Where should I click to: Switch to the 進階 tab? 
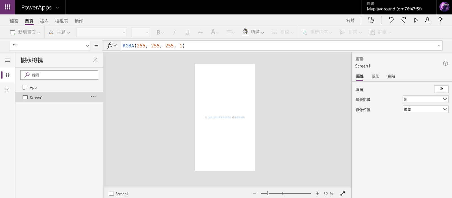click(x=391, y=76)
